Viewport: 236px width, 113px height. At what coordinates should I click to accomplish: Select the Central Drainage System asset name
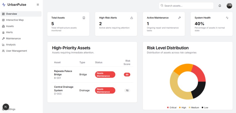click(x=64, y=89)
